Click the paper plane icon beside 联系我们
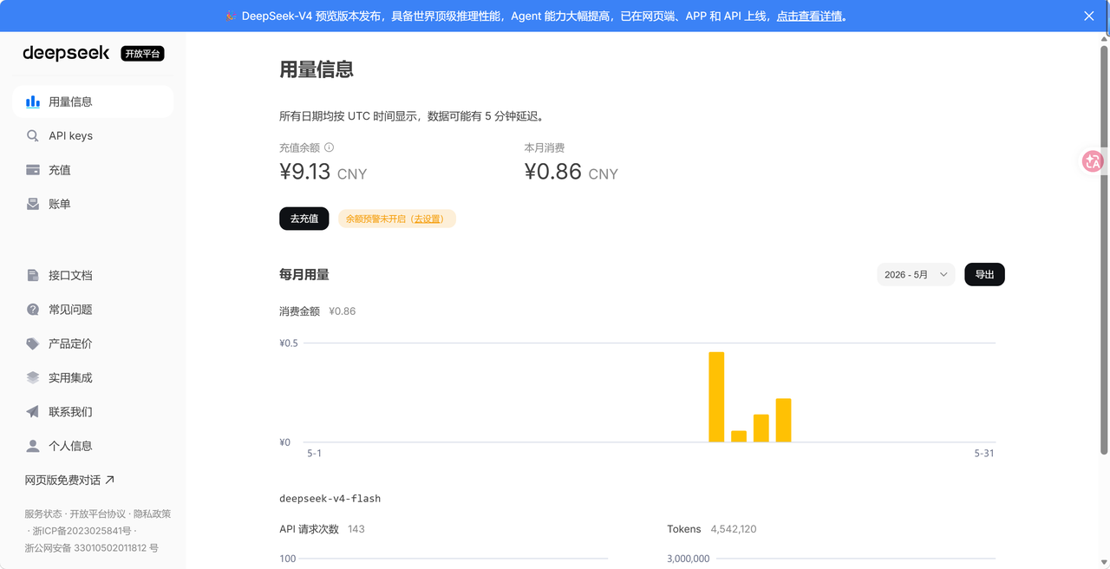 33,412
